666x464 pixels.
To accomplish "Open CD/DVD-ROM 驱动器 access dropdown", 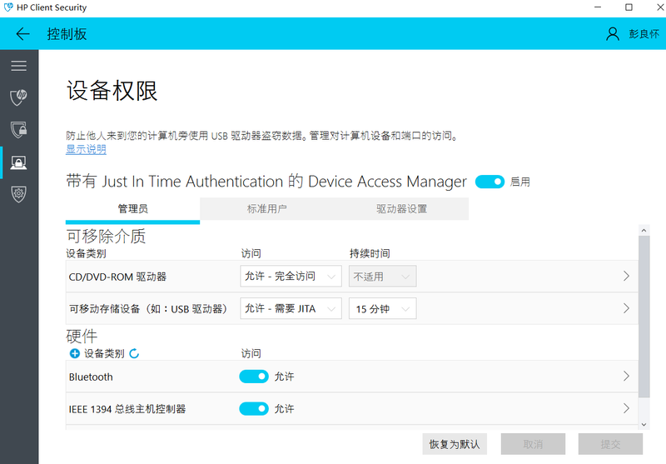I will point(291,277).
